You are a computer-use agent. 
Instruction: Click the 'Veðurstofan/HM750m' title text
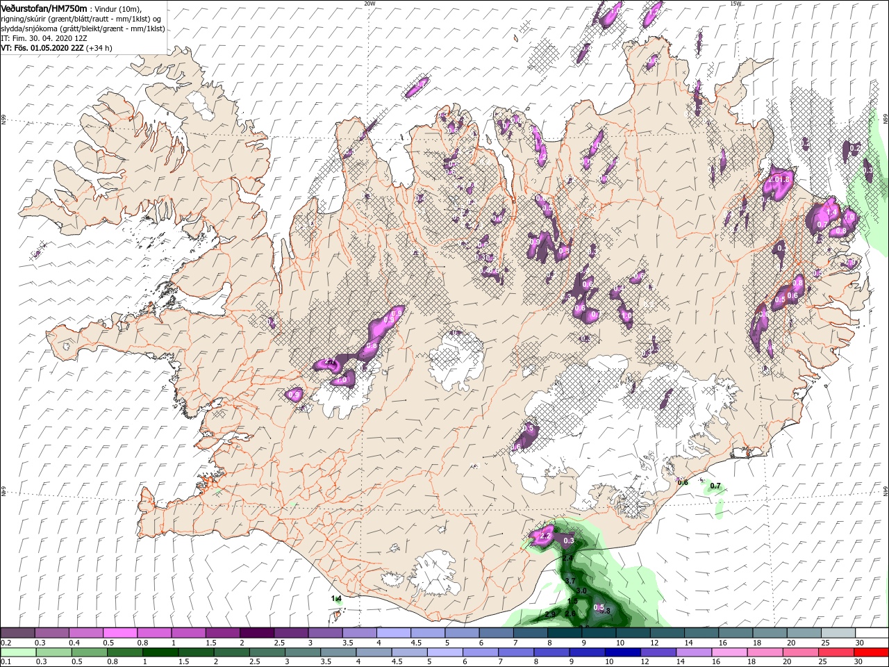(44, 8)
